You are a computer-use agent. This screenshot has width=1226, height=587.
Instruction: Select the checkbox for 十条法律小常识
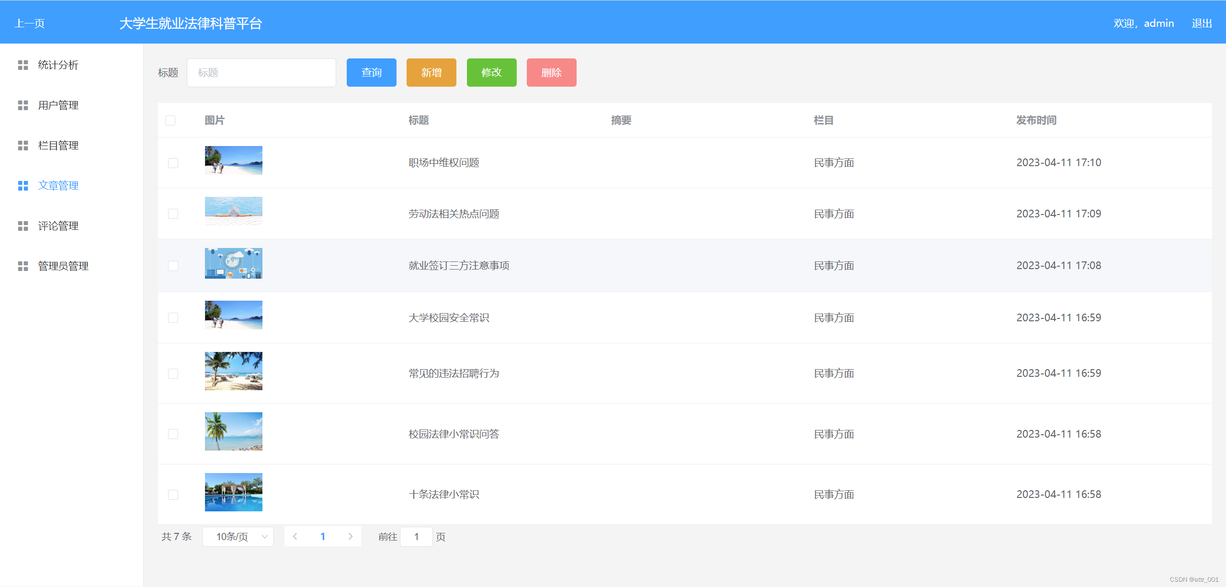click(173, 495)
